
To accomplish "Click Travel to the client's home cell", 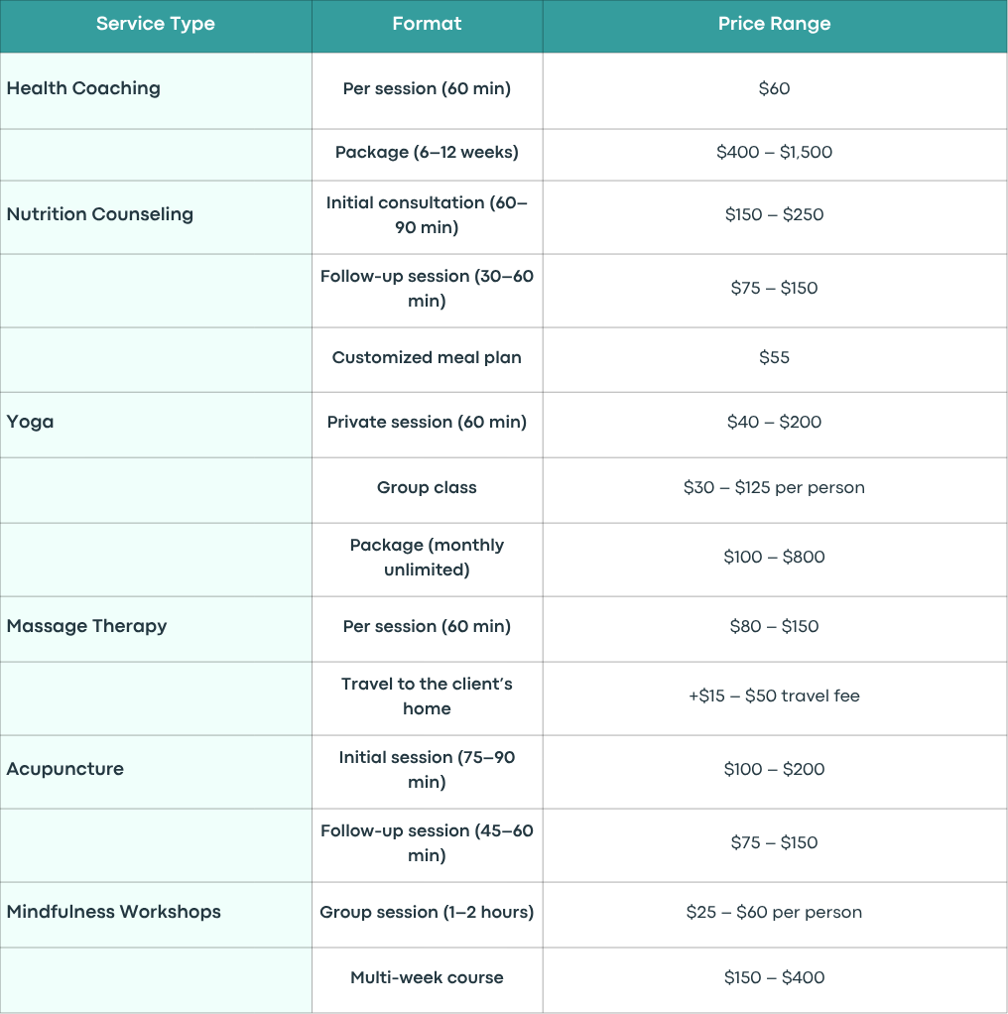I will [x=427, y=698].
